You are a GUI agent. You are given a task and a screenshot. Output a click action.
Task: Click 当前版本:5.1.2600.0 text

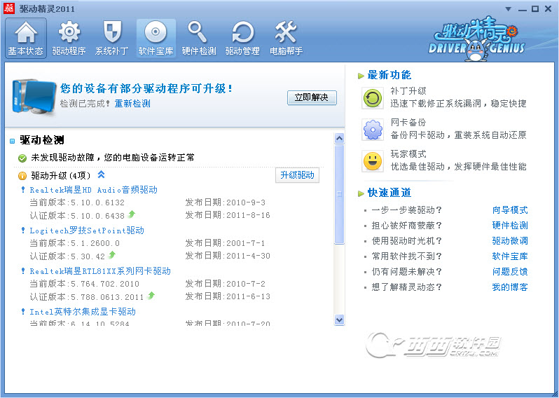pos(74,243)
